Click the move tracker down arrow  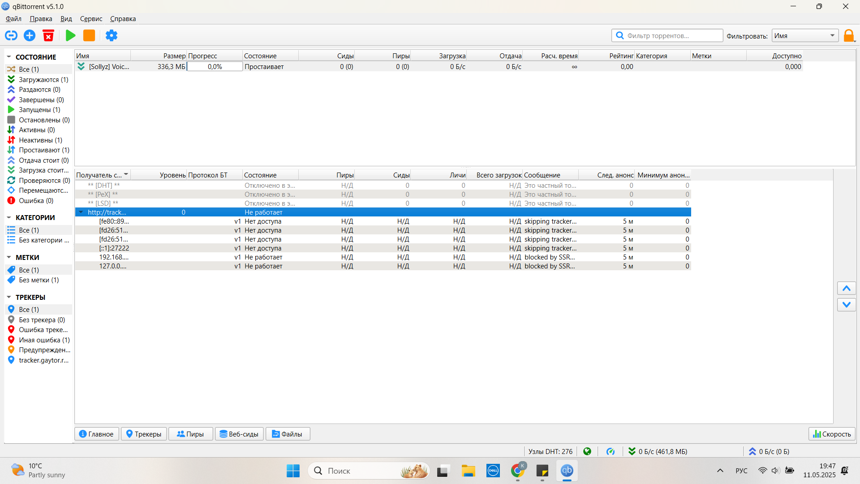tap(846, 305)
